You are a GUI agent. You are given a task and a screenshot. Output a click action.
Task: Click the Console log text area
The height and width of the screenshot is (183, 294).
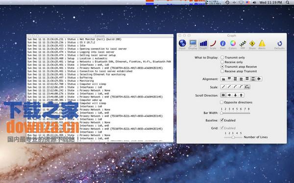click(100, 90)
